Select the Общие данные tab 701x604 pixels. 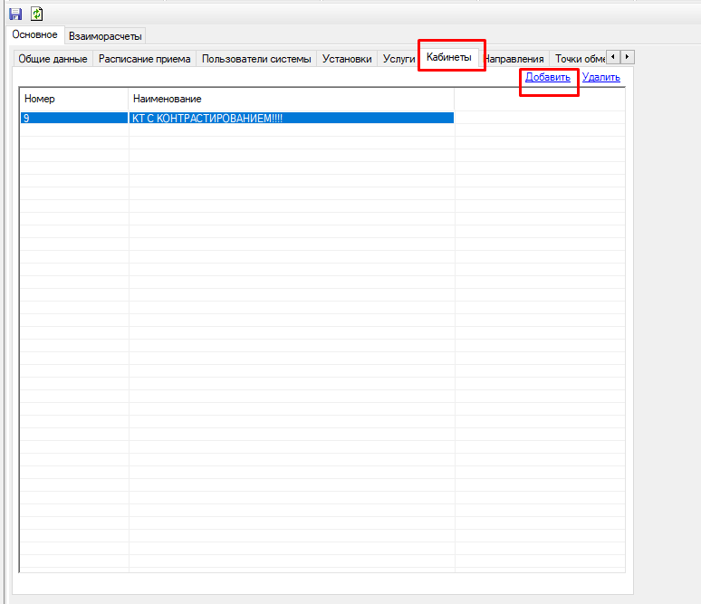point(53,59)
